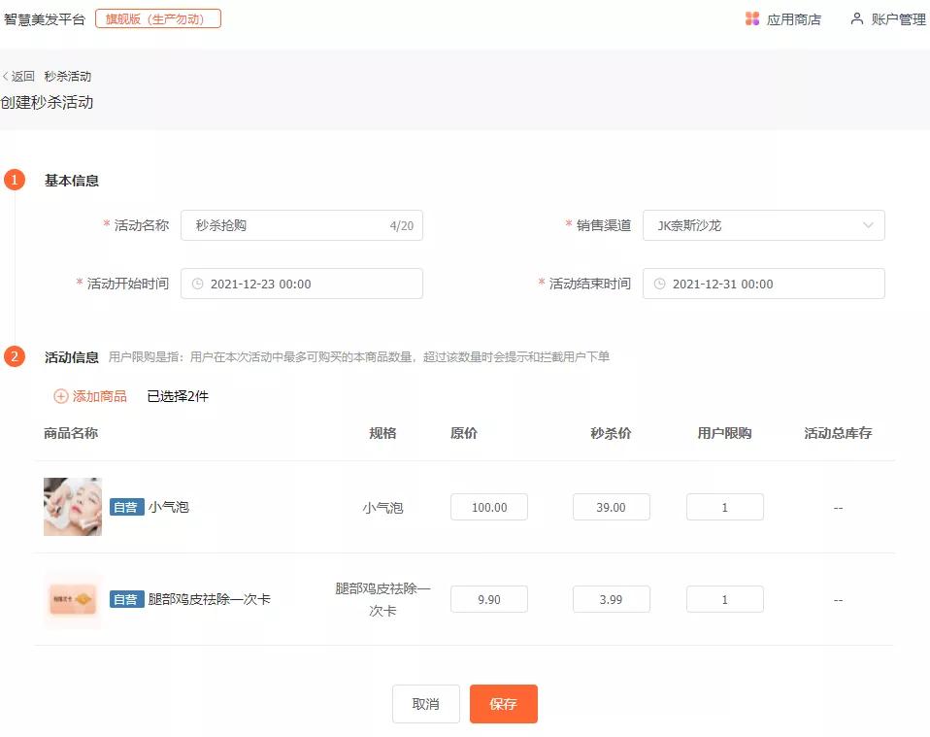Click the 秒杀价 input for 小气泡
Image resolution: width=930 pixels, height=737 pixels.
(611, 506)
